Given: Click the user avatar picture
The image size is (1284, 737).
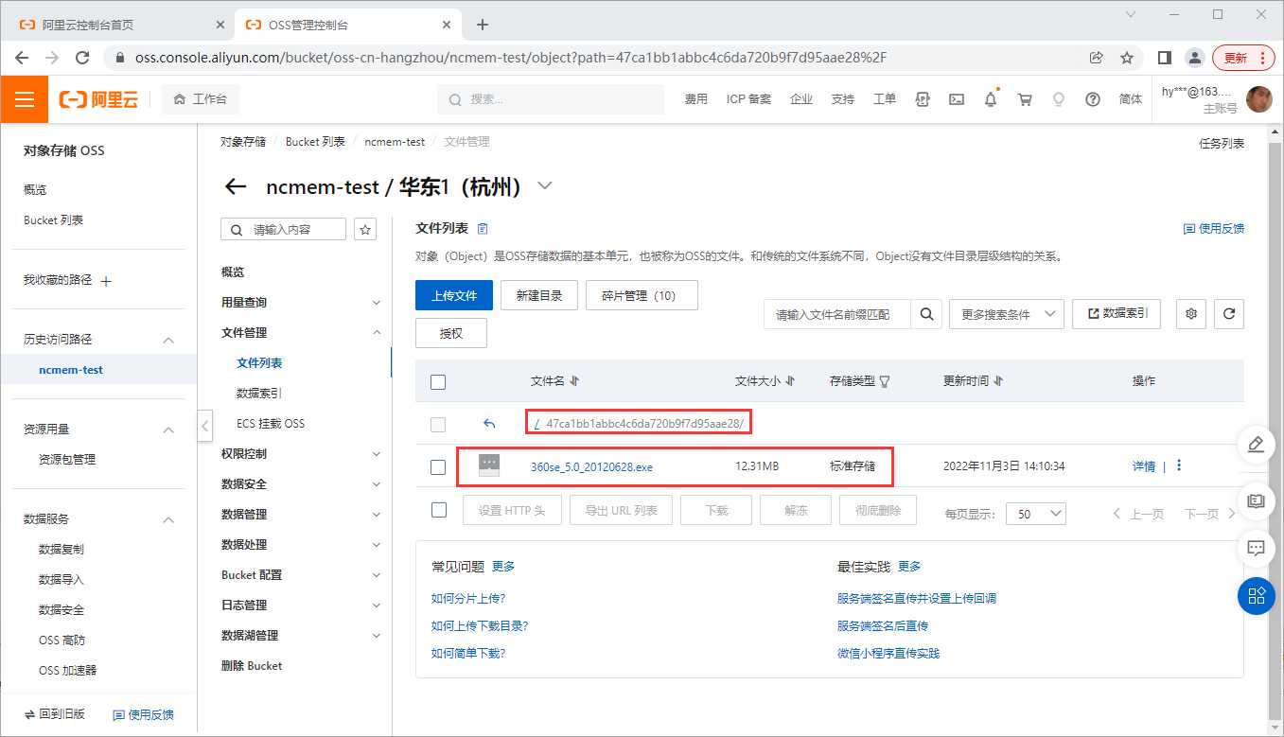Looking at the screenshot, I should pos(1258,99).
